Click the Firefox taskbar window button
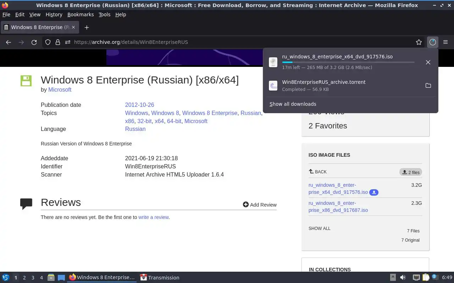The image size is (454, 283). click(x=102, y=278)
